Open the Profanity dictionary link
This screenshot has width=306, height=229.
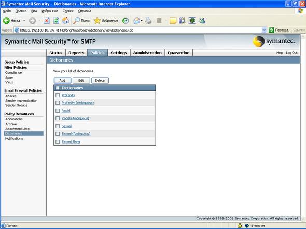click(x=68, y=95)
